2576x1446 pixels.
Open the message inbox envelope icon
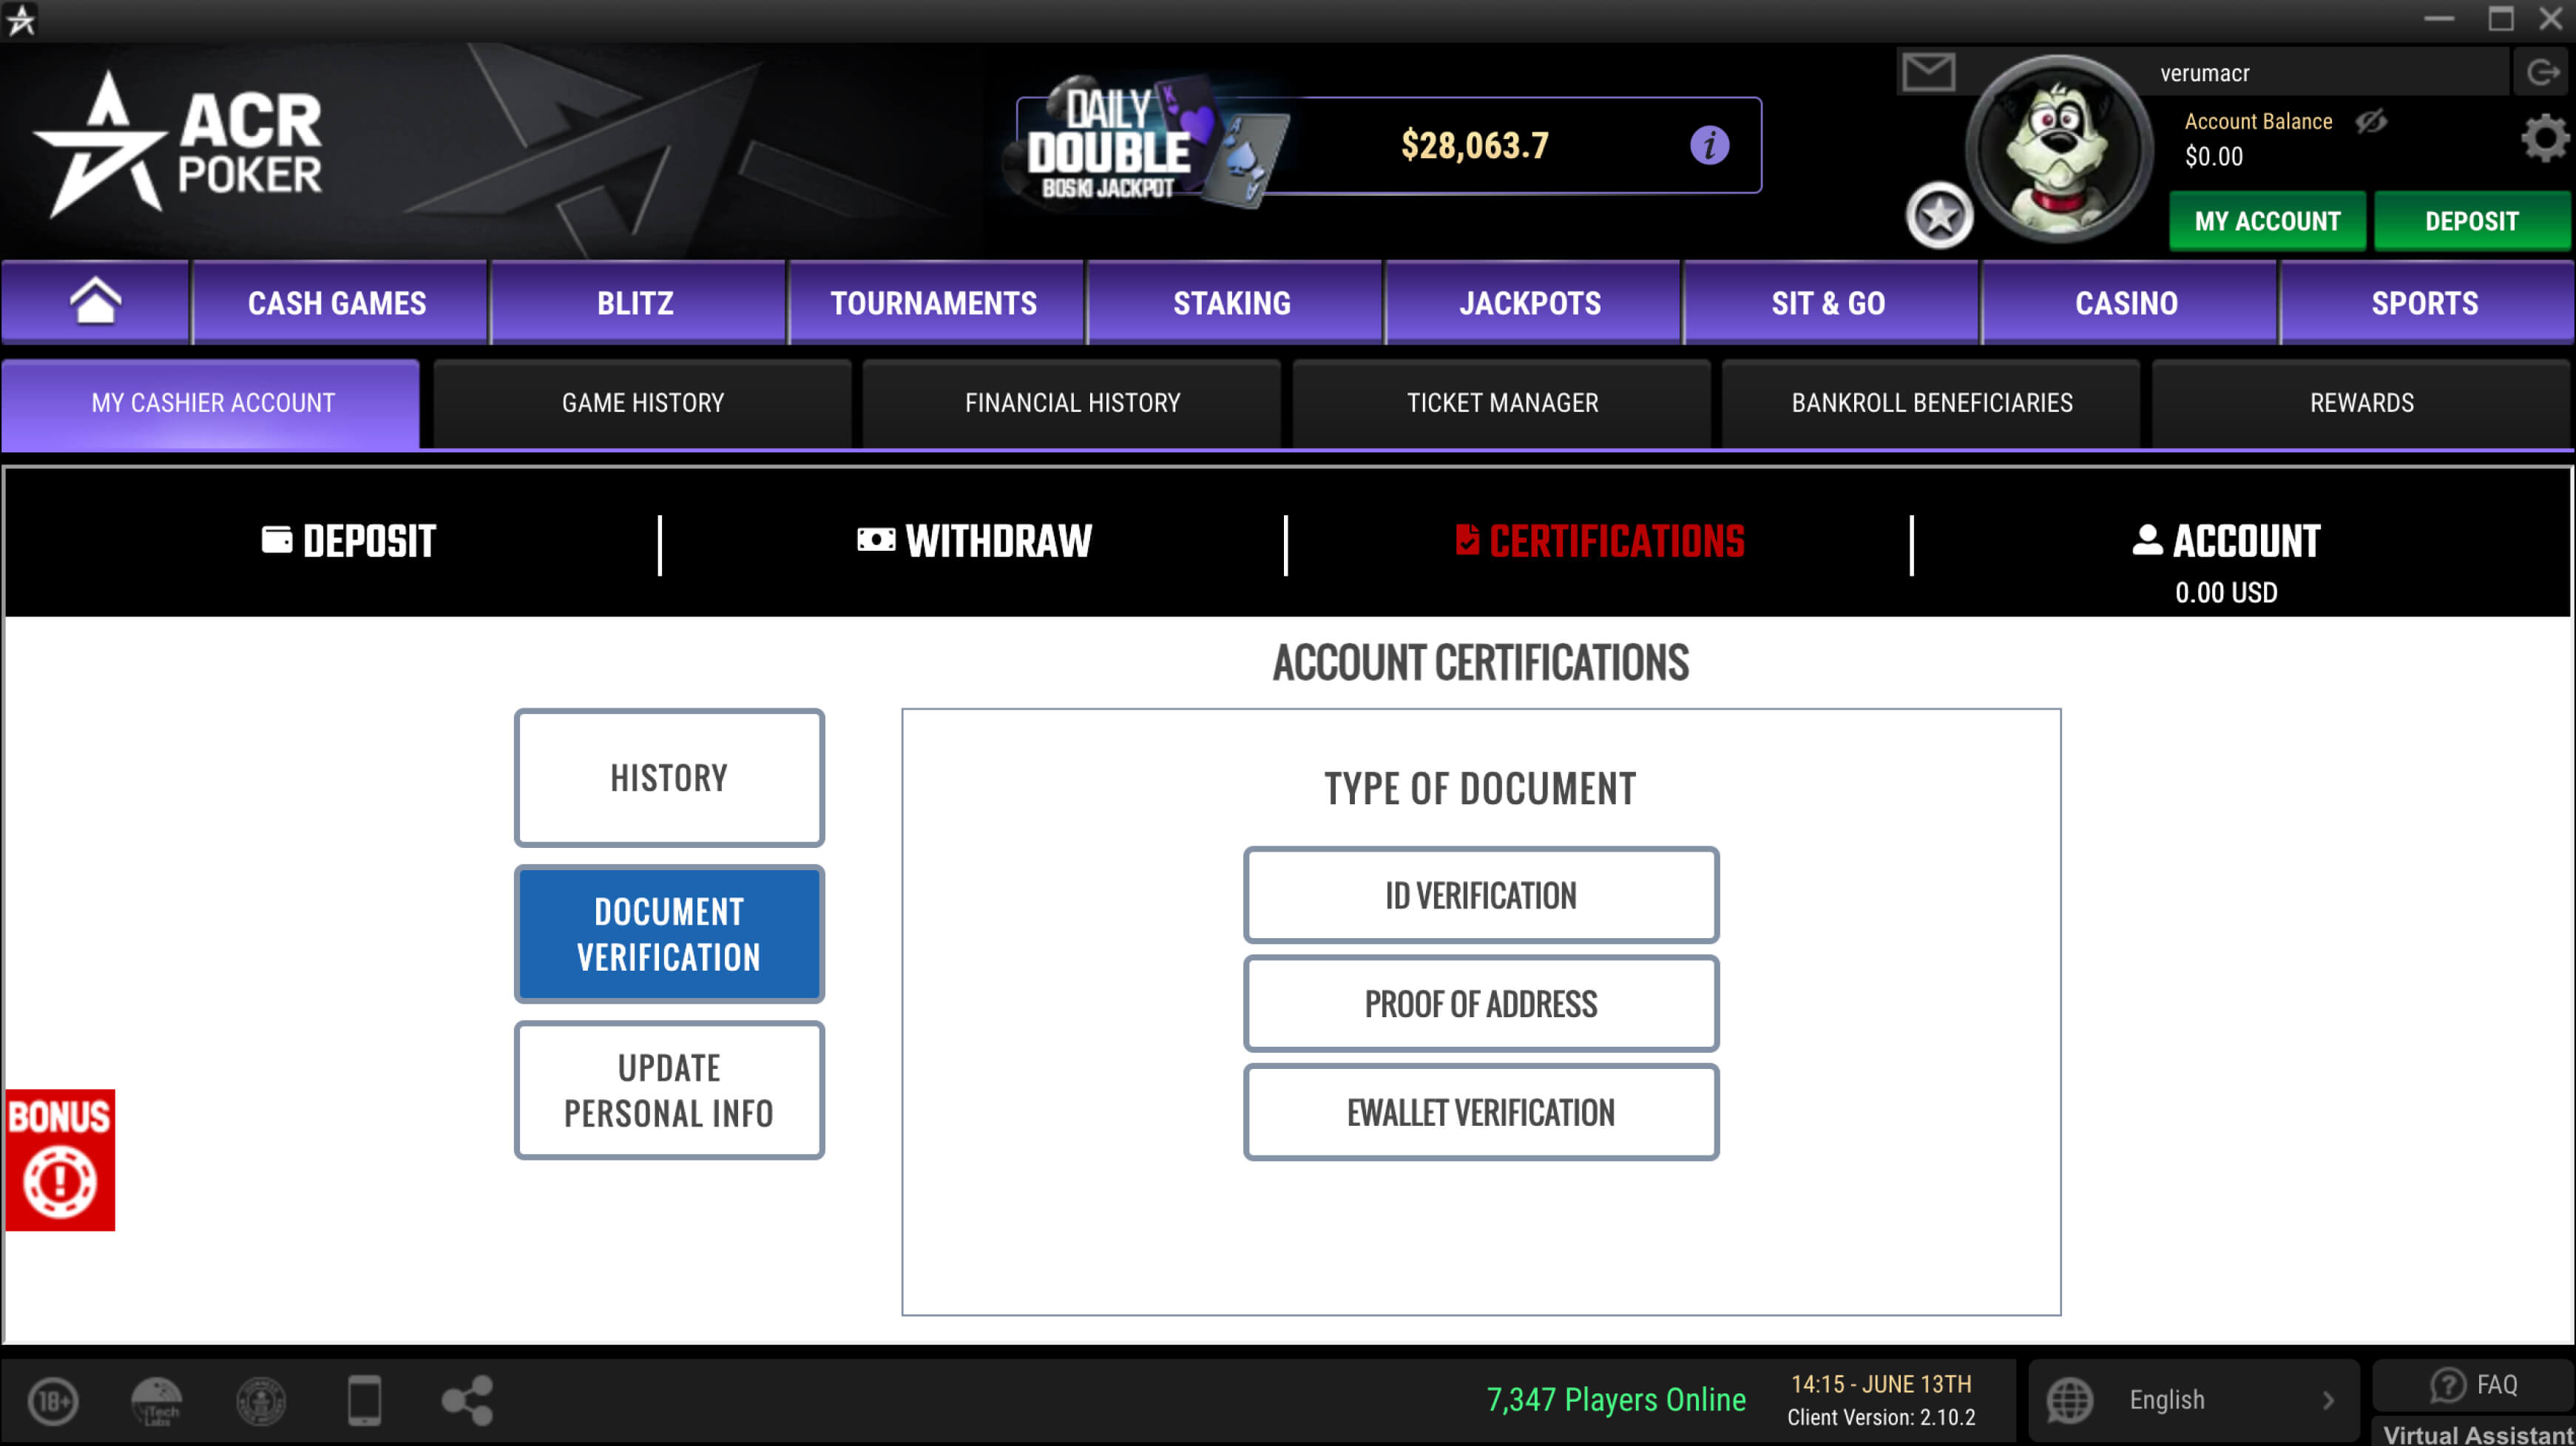click(1929, 71)
